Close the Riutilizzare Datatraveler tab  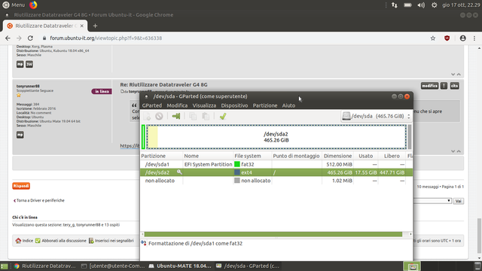pos(82,26)
